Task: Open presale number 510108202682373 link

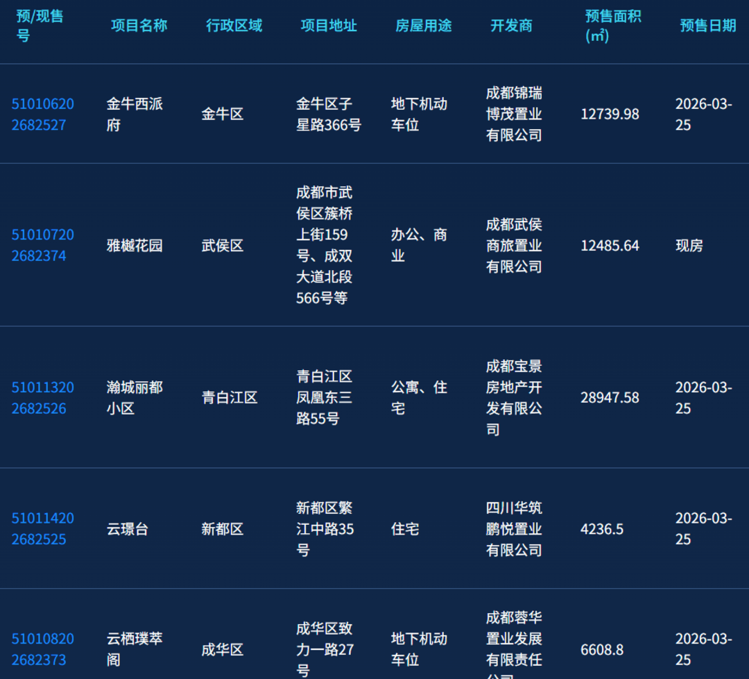Action: (42, 649)
